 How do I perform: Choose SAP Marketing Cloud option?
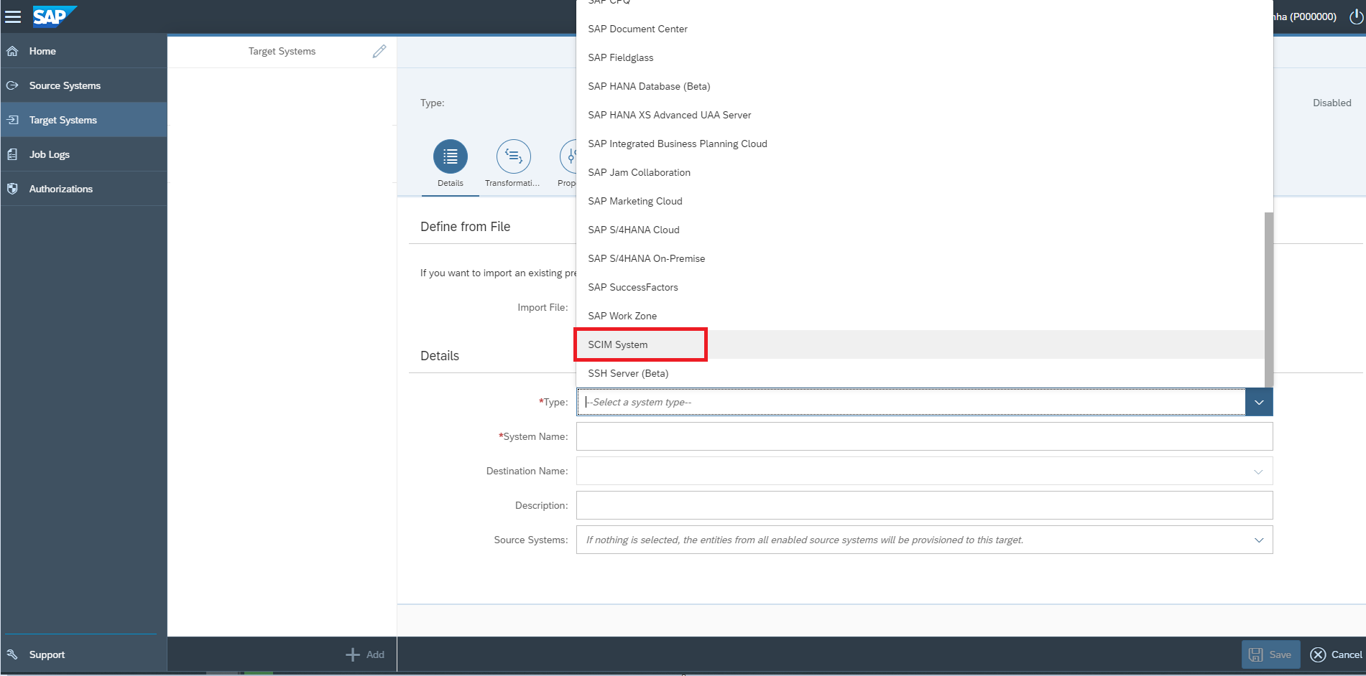920,201
